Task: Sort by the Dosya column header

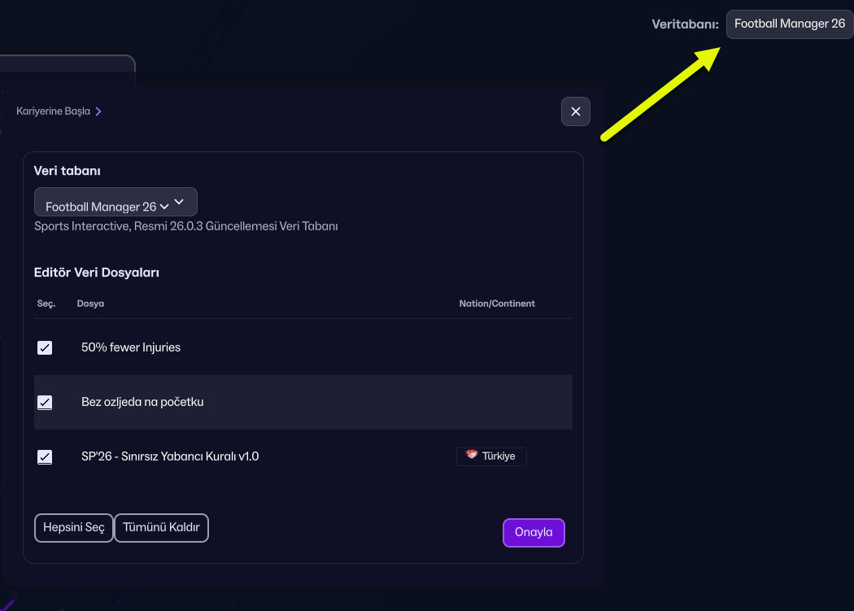Action: (90, 303)
